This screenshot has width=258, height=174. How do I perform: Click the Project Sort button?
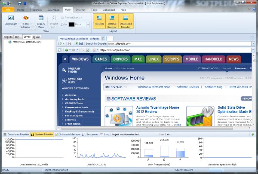pyautogui.click(x=54, y=22)
